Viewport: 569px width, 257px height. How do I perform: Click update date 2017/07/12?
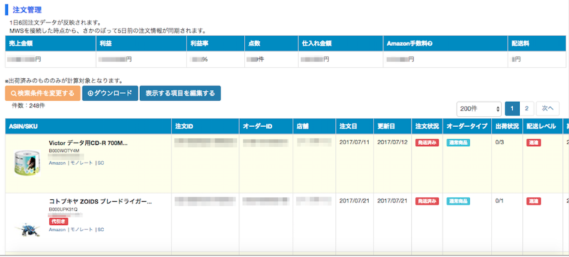[392, 142]
